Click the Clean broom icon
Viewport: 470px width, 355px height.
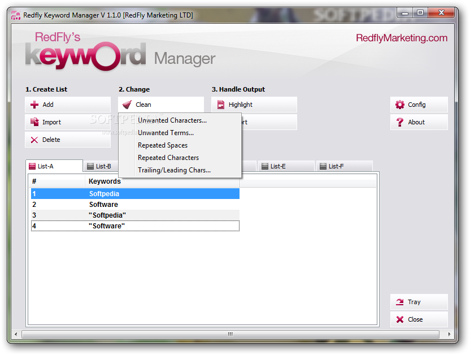pyautogui.click(x=127, y=105)
